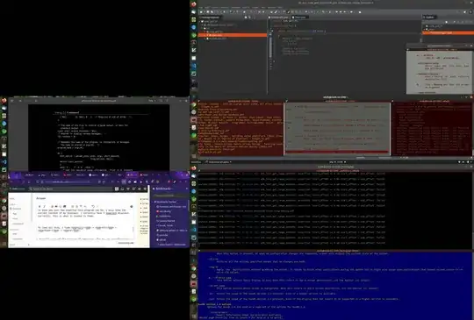Image resolution: width=474 pixels, height=320 pixels.
Task: Toggle the document viewer's side pane button
Action: [12, 101]
